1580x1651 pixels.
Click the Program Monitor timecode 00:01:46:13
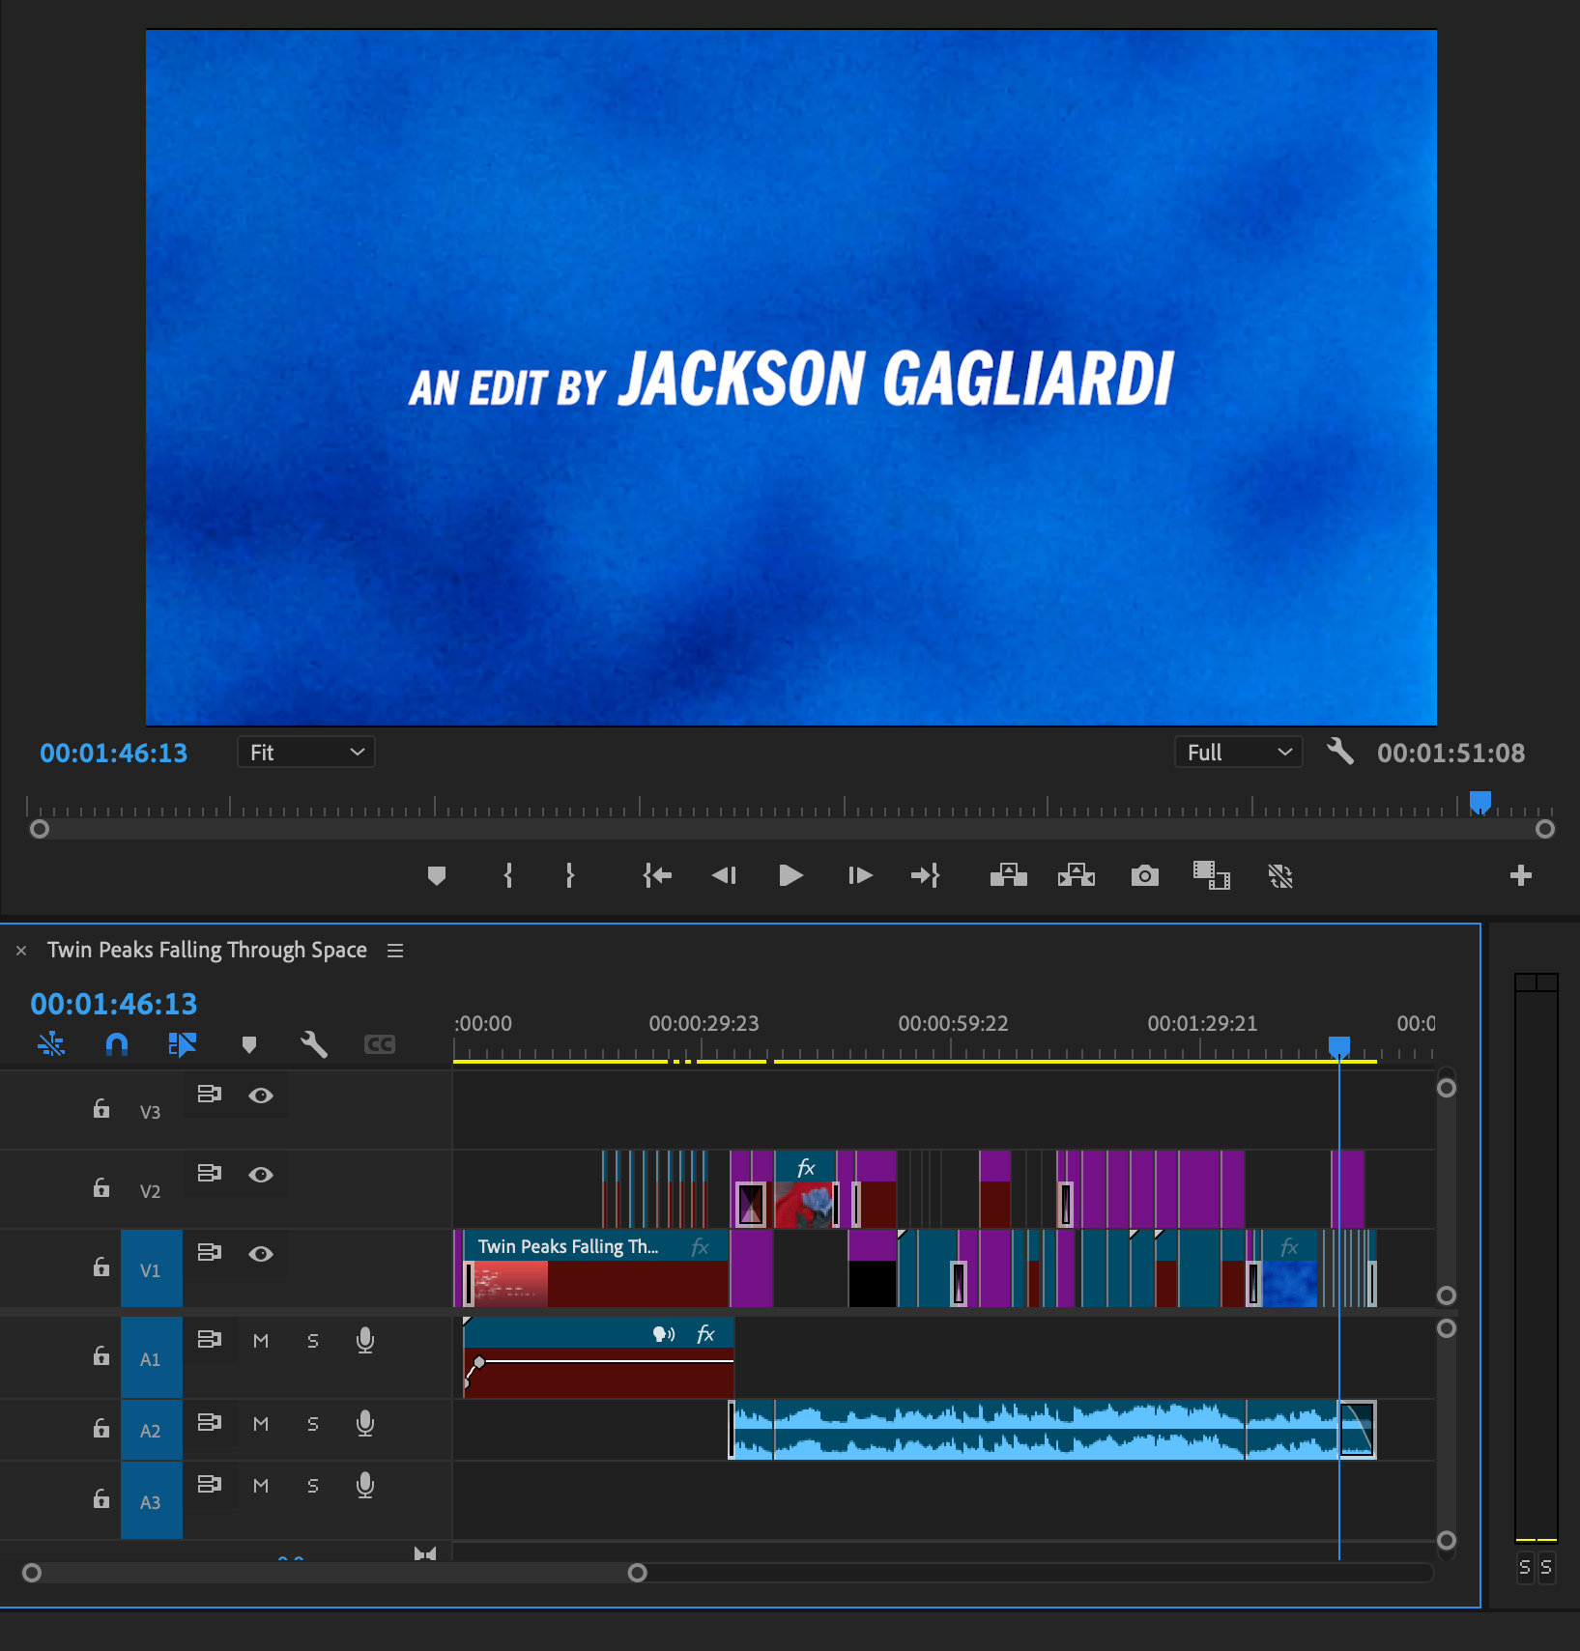(x=114, y=753)
